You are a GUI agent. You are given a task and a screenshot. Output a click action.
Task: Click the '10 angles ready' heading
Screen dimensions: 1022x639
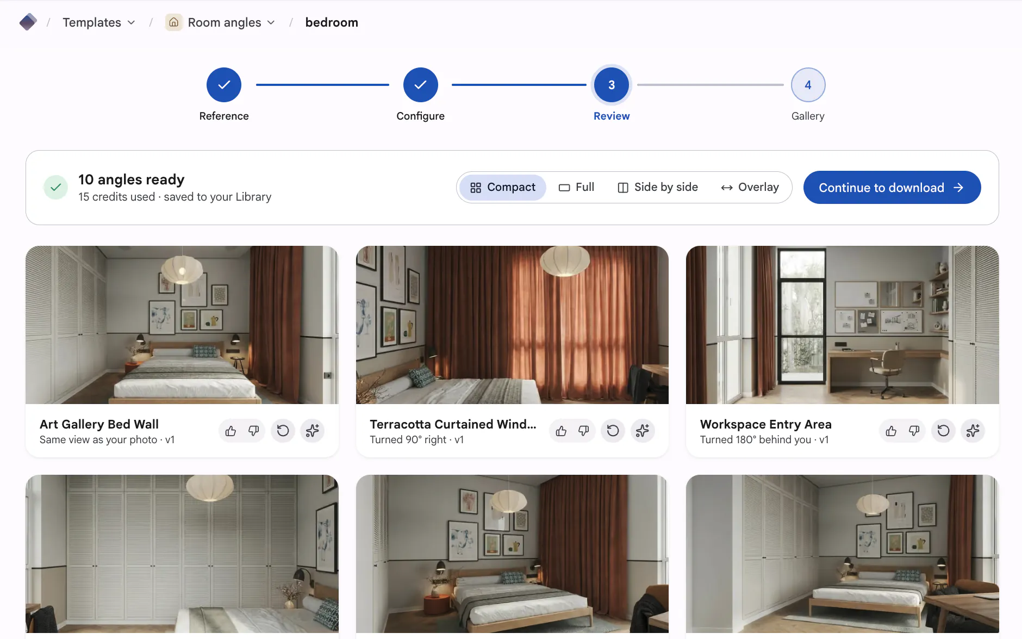pyautogui.click(x=132, y=179)
